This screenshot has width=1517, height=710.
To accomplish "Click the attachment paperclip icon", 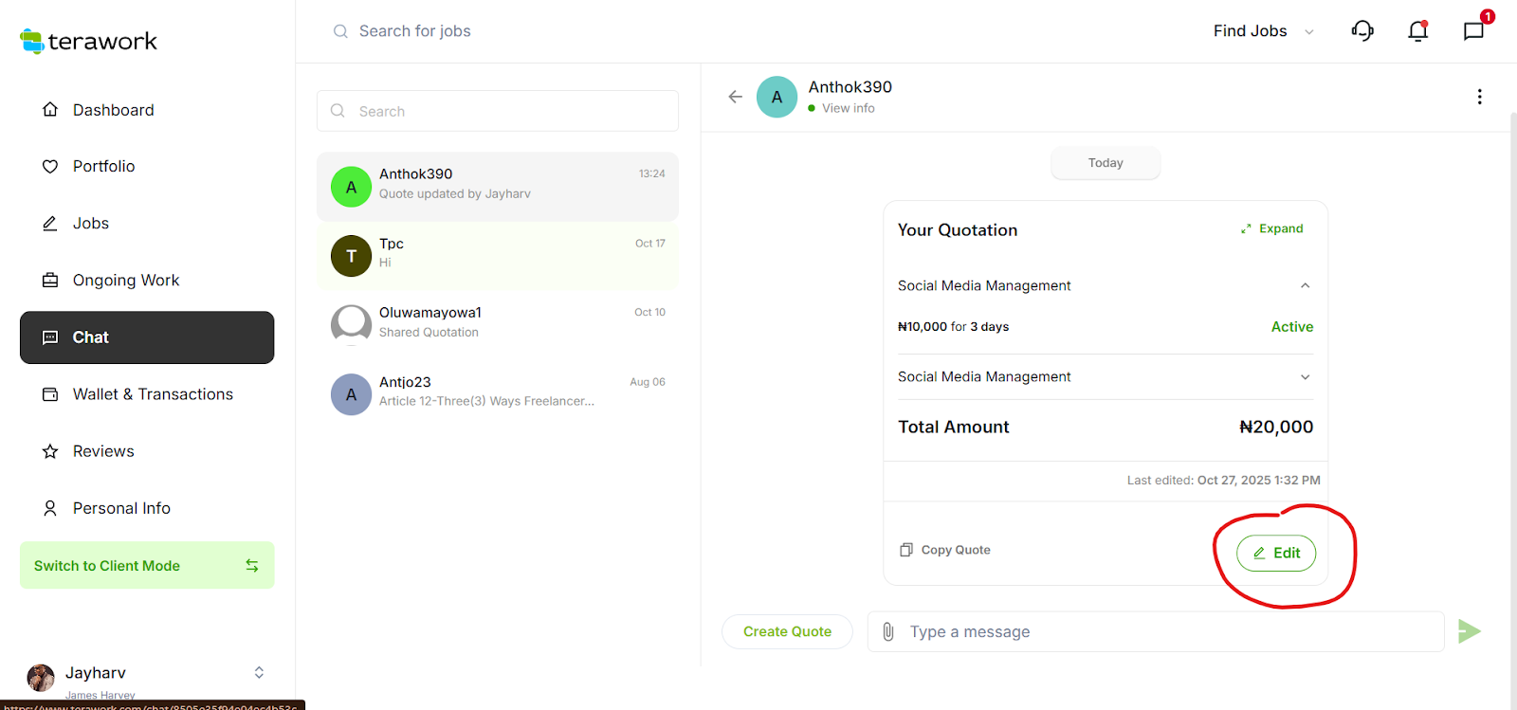I will click(x=888, y=631).
